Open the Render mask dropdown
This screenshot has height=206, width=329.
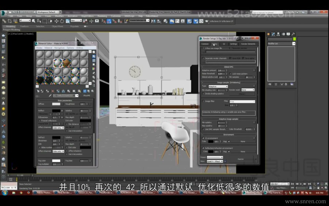click(248, 90)
